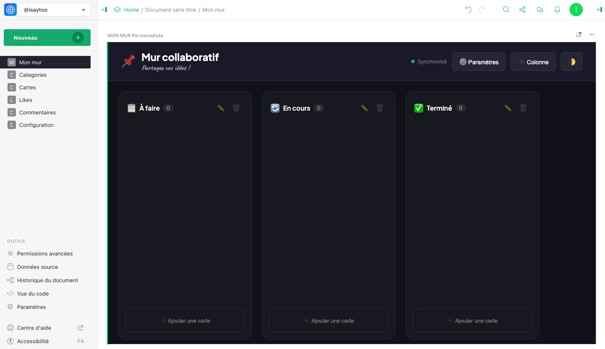This screenshot has width=605, height=349.
Task: Toggle the right side panel
Action: pos(599,10)
